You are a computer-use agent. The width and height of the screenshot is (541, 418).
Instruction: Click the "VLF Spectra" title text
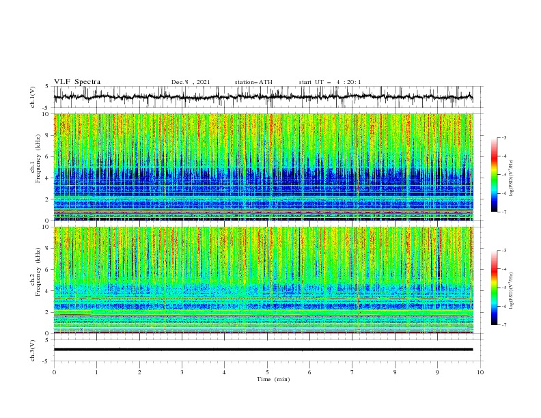[x=77, y=82]
